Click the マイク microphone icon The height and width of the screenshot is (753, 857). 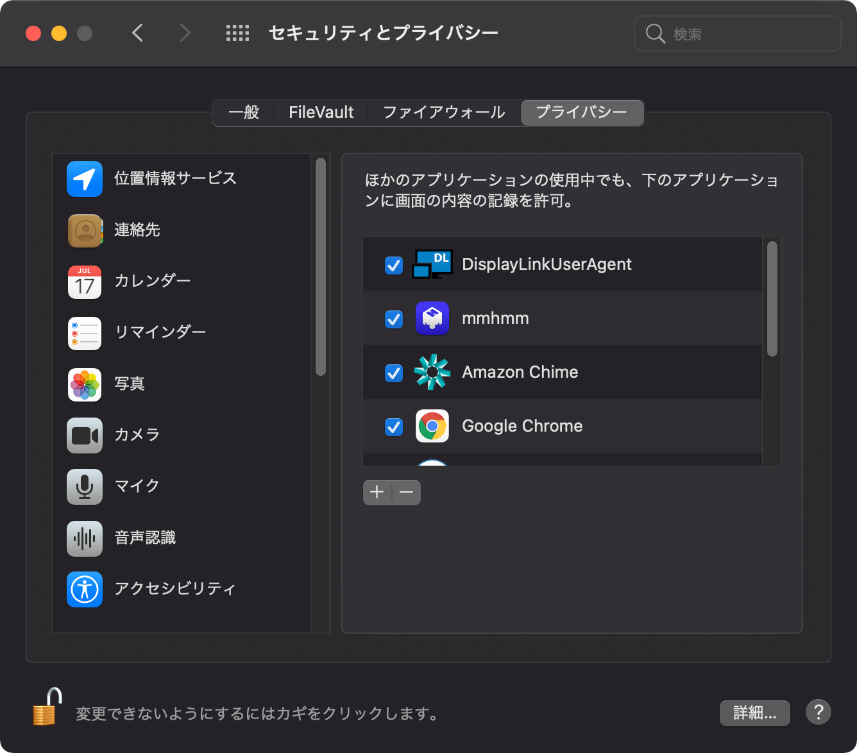pos(85,487)
